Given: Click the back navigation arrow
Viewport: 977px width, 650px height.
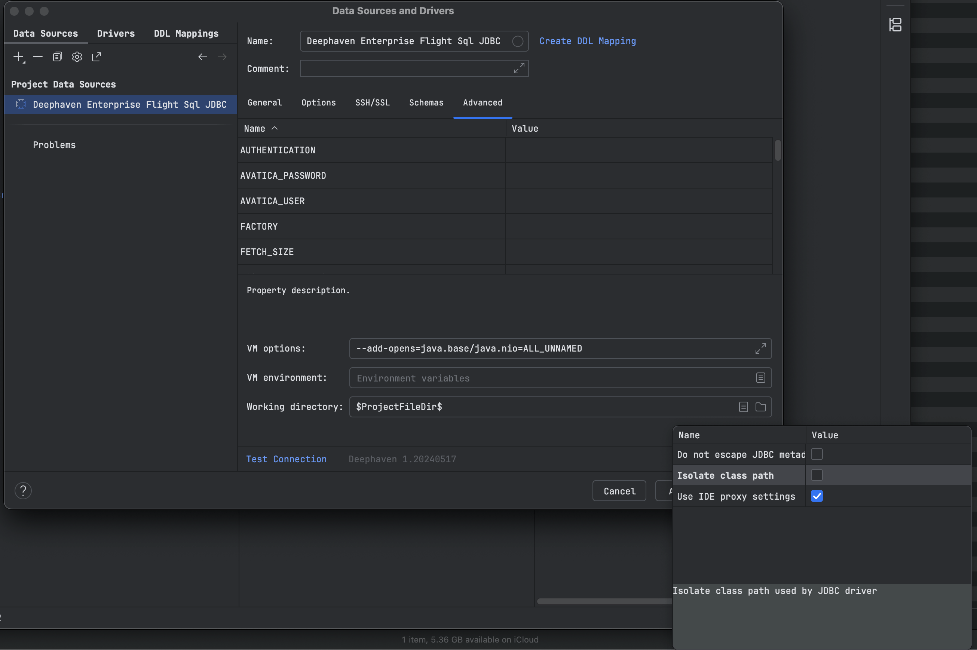Looking at the screenshot, I should (x=202, y=57).
